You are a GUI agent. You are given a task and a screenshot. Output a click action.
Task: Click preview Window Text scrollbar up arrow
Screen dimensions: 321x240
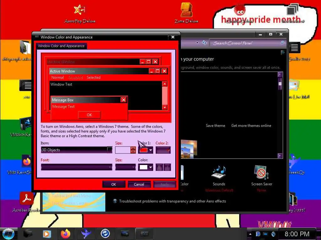165,84
